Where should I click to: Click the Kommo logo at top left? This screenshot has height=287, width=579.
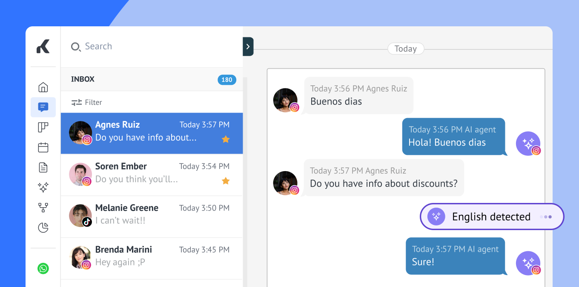(43, 47)
